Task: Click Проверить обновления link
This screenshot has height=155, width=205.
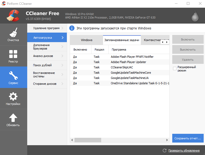Action: pyautogui.click(x=184, y=150)
